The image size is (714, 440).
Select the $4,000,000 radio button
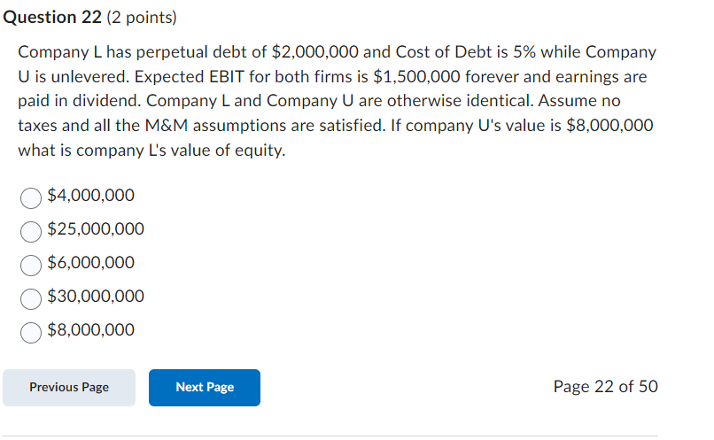coord(31,197)
